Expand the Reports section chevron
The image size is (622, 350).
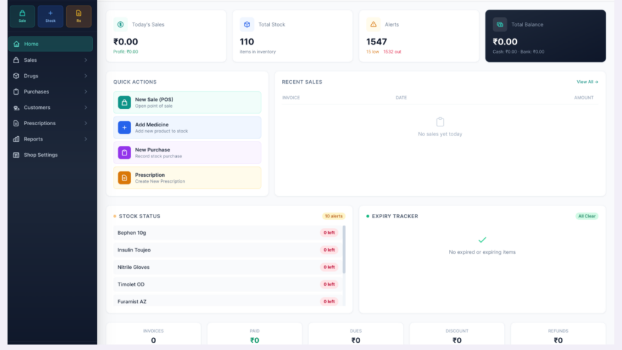[86, 139]
